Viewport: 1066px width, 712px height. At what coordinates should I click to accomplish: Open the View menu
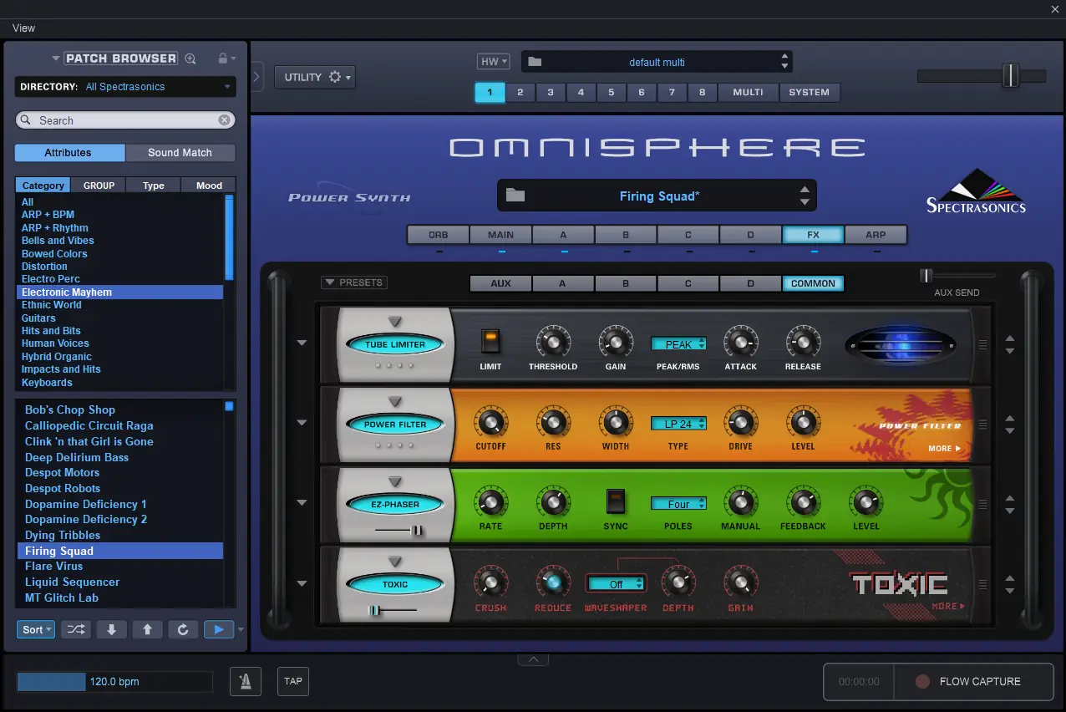23,28
